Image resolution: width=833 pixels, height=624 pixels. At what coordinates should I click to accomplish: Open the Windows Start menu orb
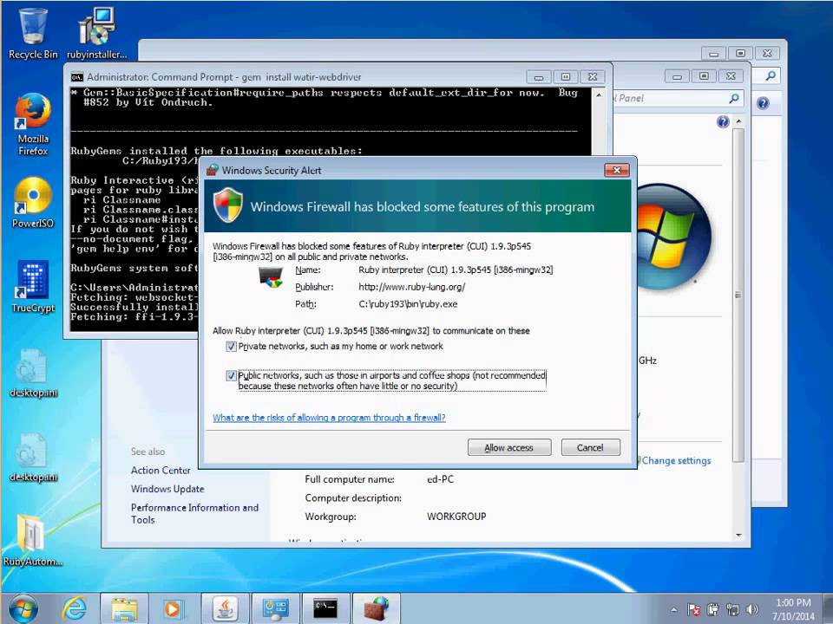pos(23,608)
